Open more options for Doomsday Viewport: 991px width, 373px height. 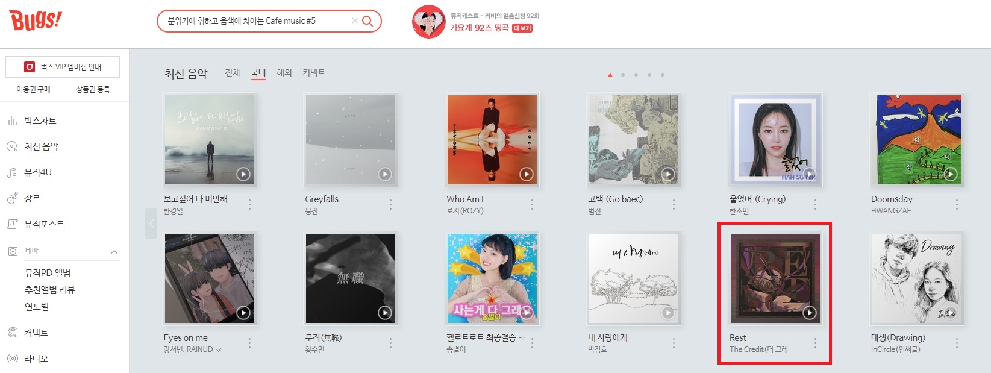coord(957,205)
